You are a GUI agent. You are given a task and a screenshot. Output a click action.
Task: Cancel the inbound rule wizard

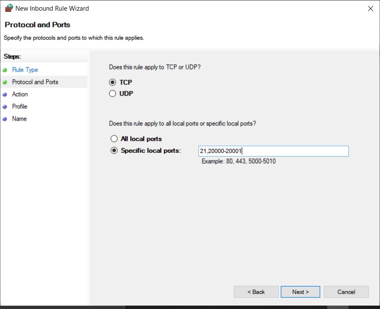[x=346, y=292]
